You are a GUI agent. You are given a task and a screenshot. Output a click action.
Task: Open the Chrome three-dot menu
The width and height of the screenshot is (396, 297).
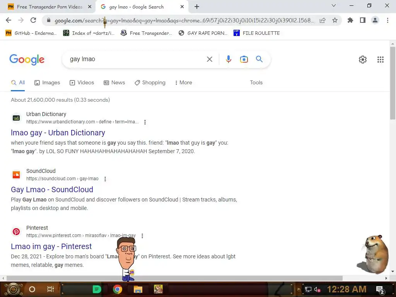click(x=387, y=20)
